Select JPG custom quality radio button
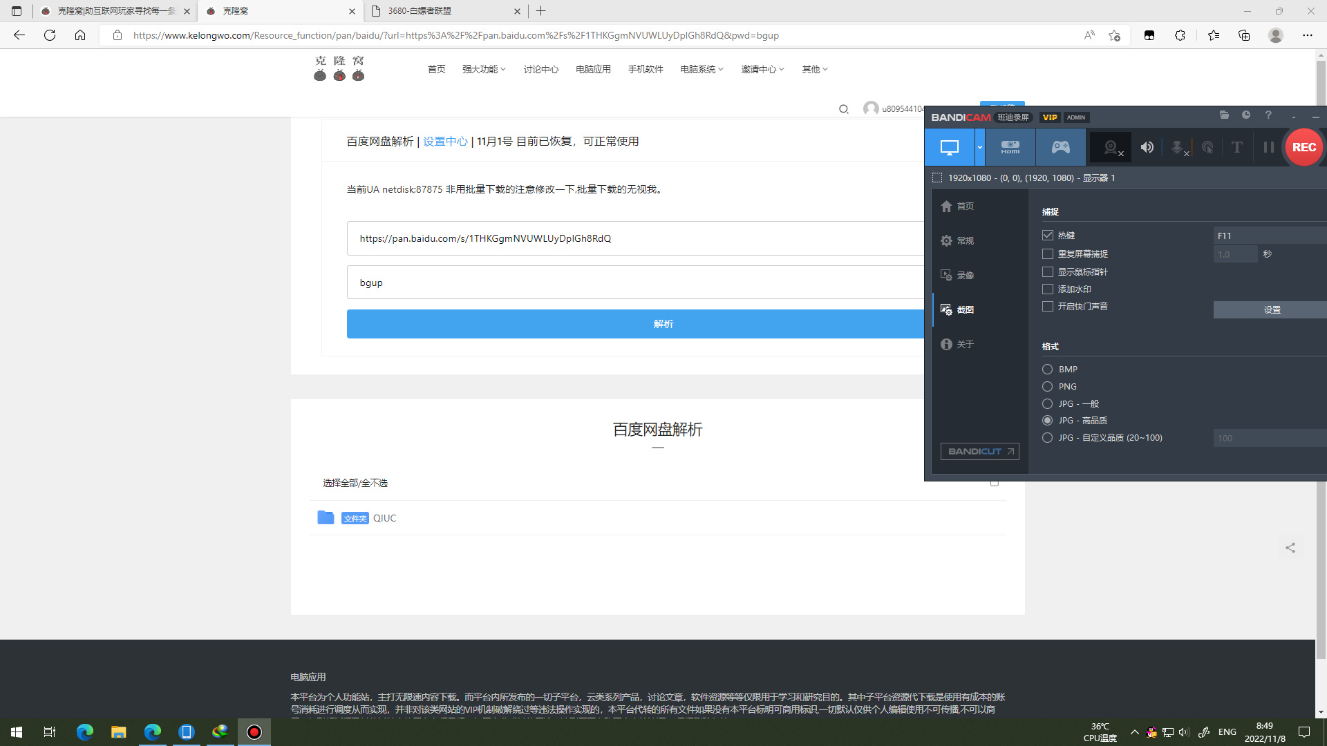This screenshot has width=1327, height=746. pos(1048,437)
